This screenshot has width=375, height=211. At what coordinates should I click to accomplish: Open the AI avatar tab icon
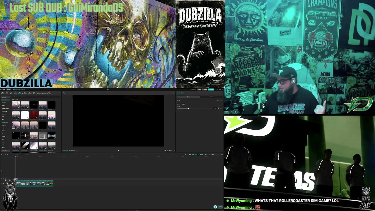pyautogui.click(x=49, y=93)
